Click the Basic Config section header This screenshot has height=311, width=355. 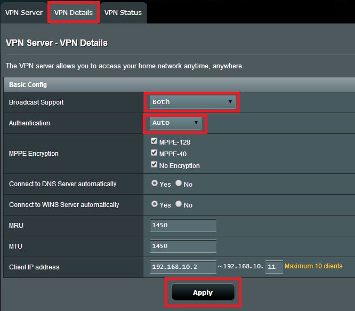point(28,84)
